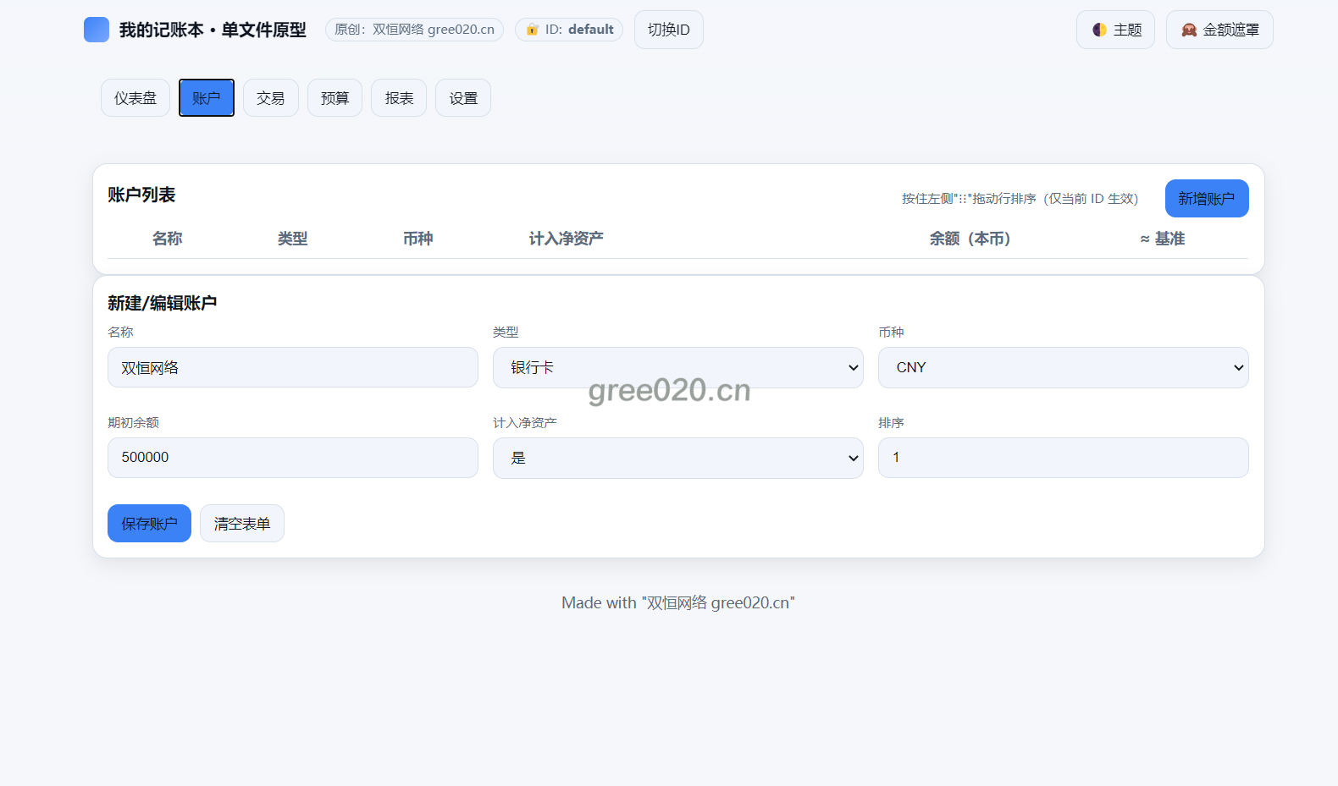Open the 设置 tab
The height and width of the screenshot is (786, 1338).
(463, 98)
